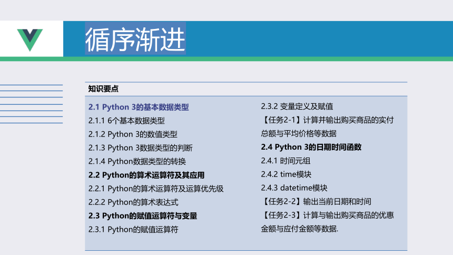Viewport: 453px width, 255px height.
Task: Click the line 金额与应付金额等数据.
Action: (299, 229)
